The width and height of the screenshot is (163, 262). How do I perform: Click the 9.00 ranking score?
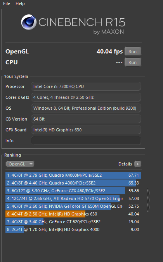point(135,229)
